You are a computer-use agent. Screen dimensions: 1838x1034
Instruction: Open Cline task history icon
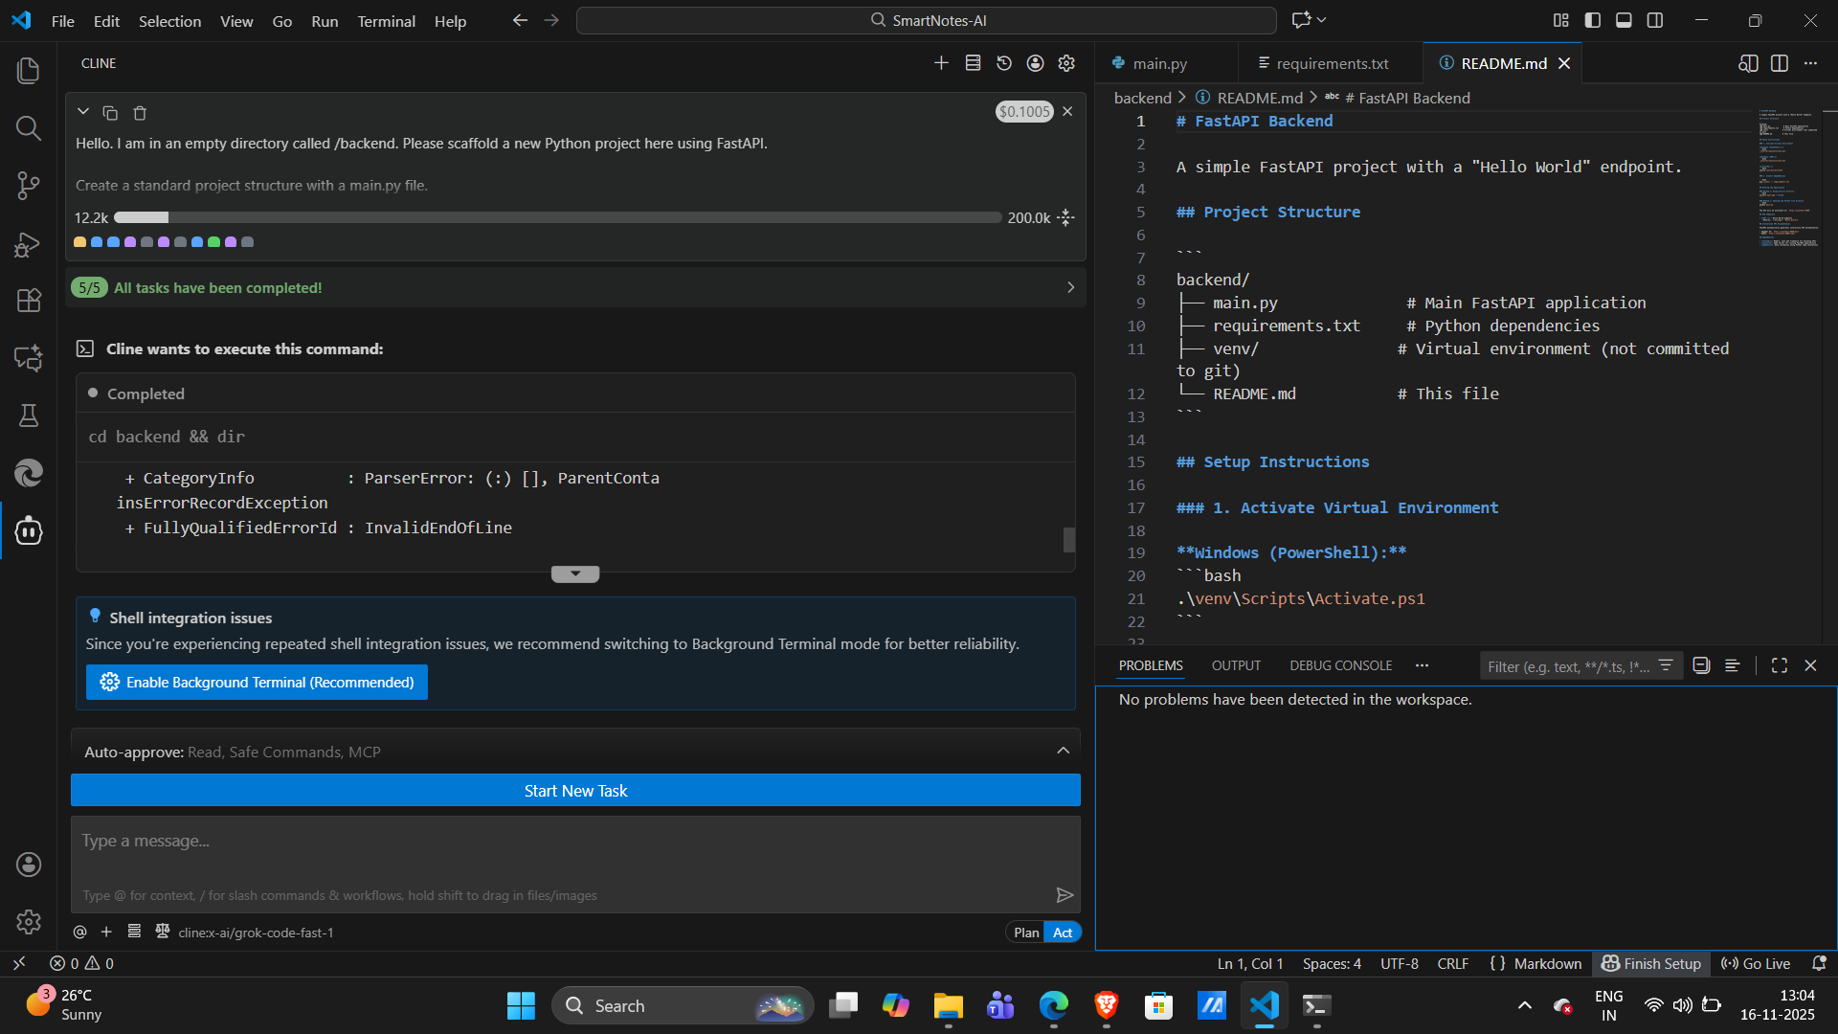pos(1004,63)
